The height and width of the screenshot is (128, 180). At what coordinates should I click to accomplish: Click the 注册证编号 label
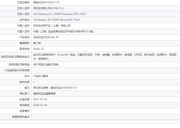tap(23, 2)
